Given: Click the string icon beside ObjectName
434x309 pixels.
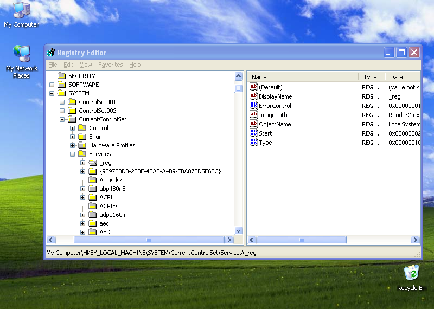Looking at the screenshot, I should click(x=253, y=124).
